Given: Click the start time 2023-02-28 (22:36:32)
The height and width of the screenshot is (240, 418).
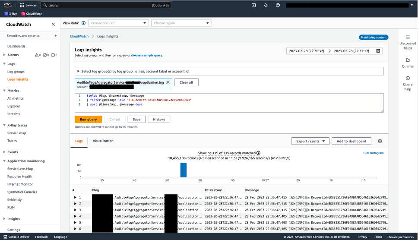Looking at the screenshot, I should pos(307,51).
